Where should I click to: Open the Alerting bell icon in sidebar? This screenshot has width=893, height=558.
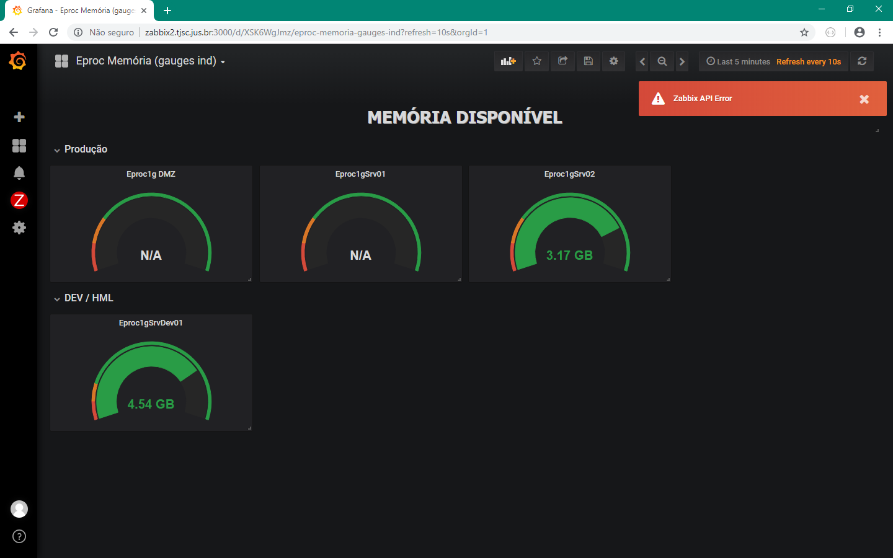pos(19,173)
